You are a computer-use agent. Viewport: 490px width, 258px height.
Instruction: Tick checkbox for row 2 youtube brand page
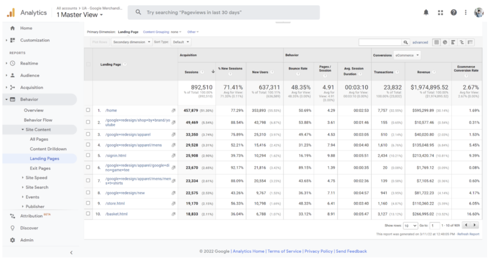(88, 122)
